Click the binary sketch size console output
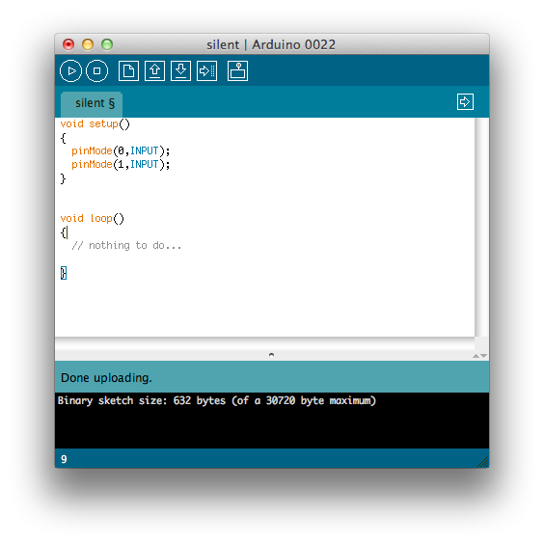The height and width of the screenshot is (544, 544). pos(217,400)
